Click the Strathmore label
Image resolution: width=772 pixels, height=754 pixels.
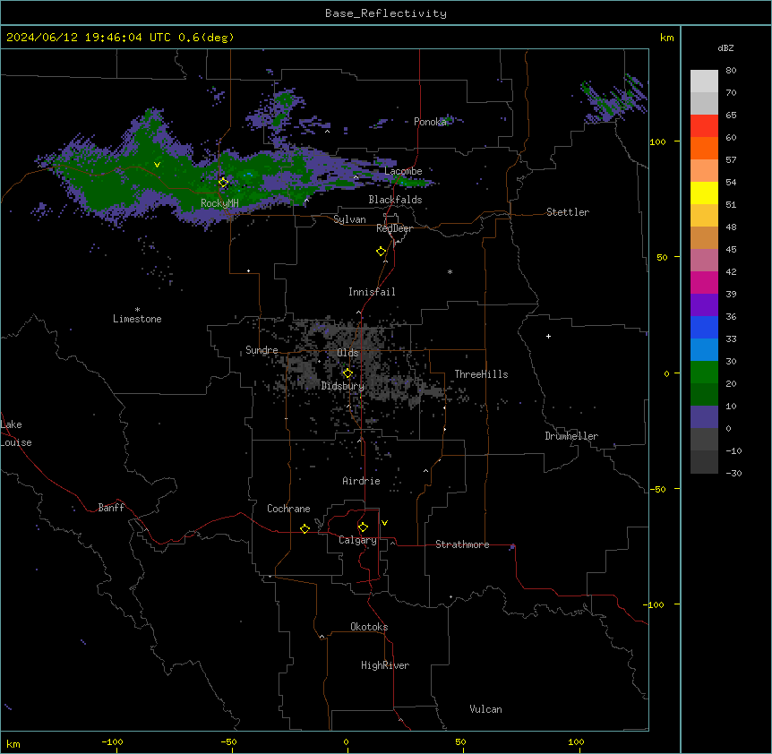point(462,544)
